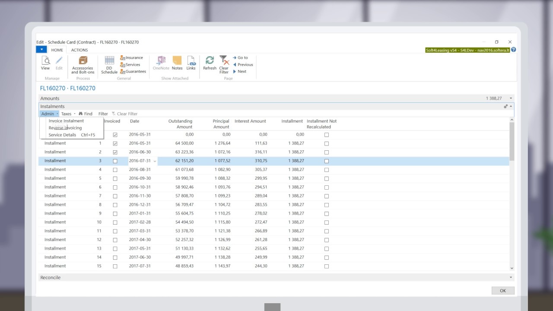
Task: Choose Reverse Invoicing from Admin menu
Action: [x=65, y=128]
